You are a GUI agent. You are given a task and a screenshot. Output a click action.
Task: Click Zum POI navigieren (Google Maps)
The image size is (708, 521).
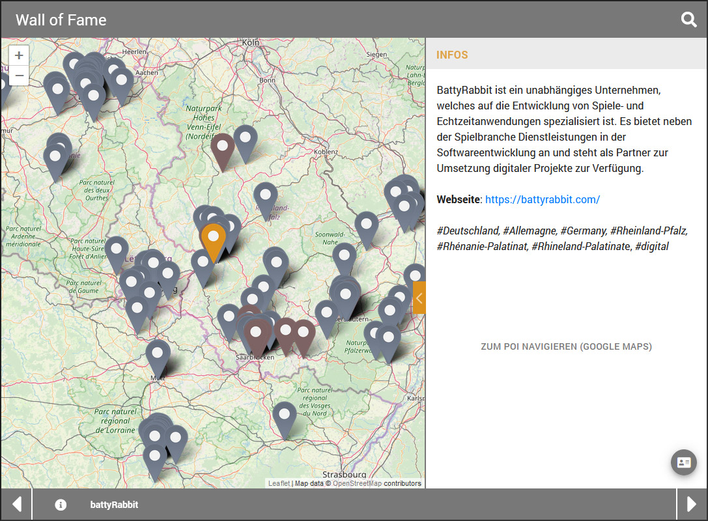coord(566,346)
